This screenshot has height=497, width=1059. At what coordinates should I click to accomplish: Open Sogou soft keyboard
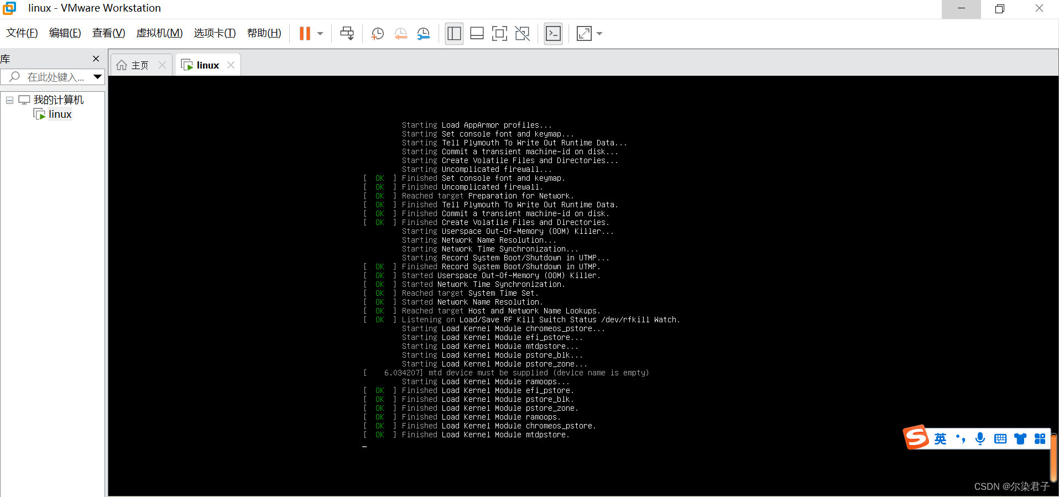point(1000,439)
